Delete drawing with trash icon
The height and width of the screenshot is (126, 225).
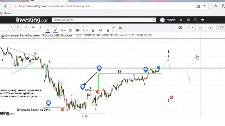click(108, 30)
